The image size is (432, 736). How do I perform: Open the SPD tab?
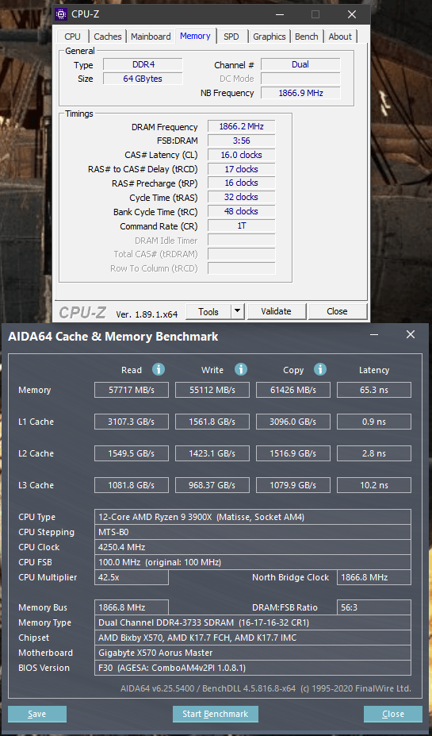pyautogui.click(x=231, y=37)
